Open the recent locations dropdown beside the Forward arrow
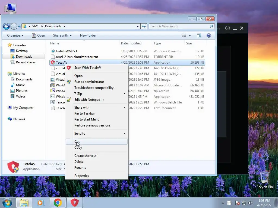Viewport: 278px width, 208px height. [19, 26]
